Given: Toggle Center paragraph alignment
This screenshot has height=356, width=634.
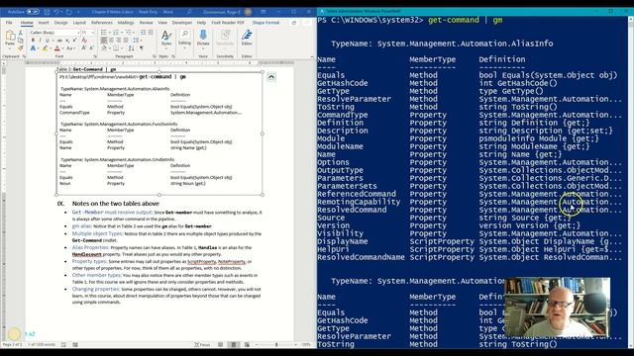Looking at the screenshot, I should 111,41.
